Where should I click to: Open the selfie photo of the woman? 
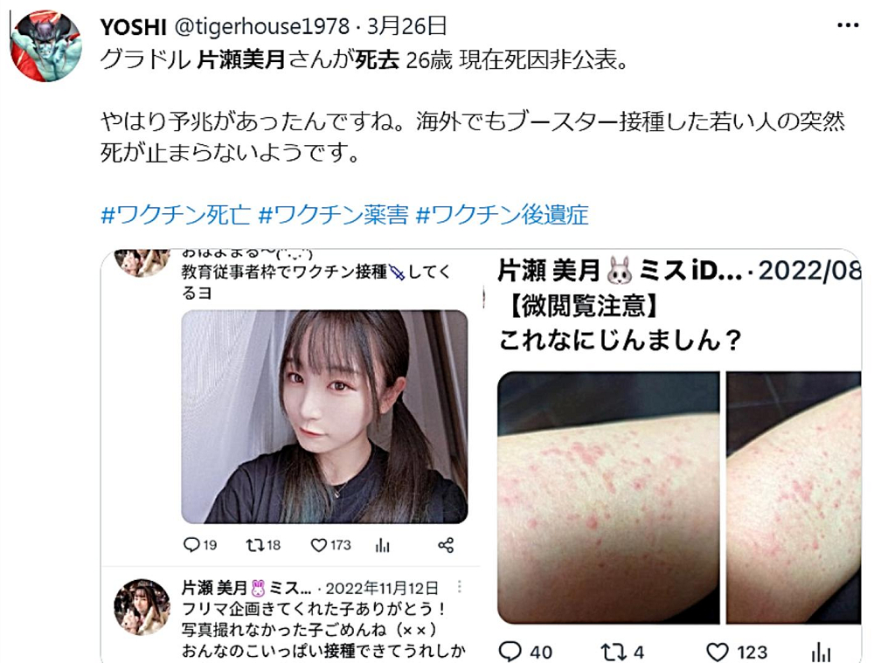click(324, 417)
